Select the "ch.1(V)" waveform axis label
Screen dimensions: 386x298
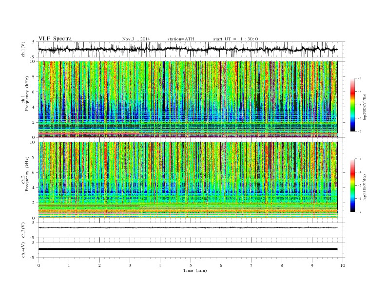point(23,49)
